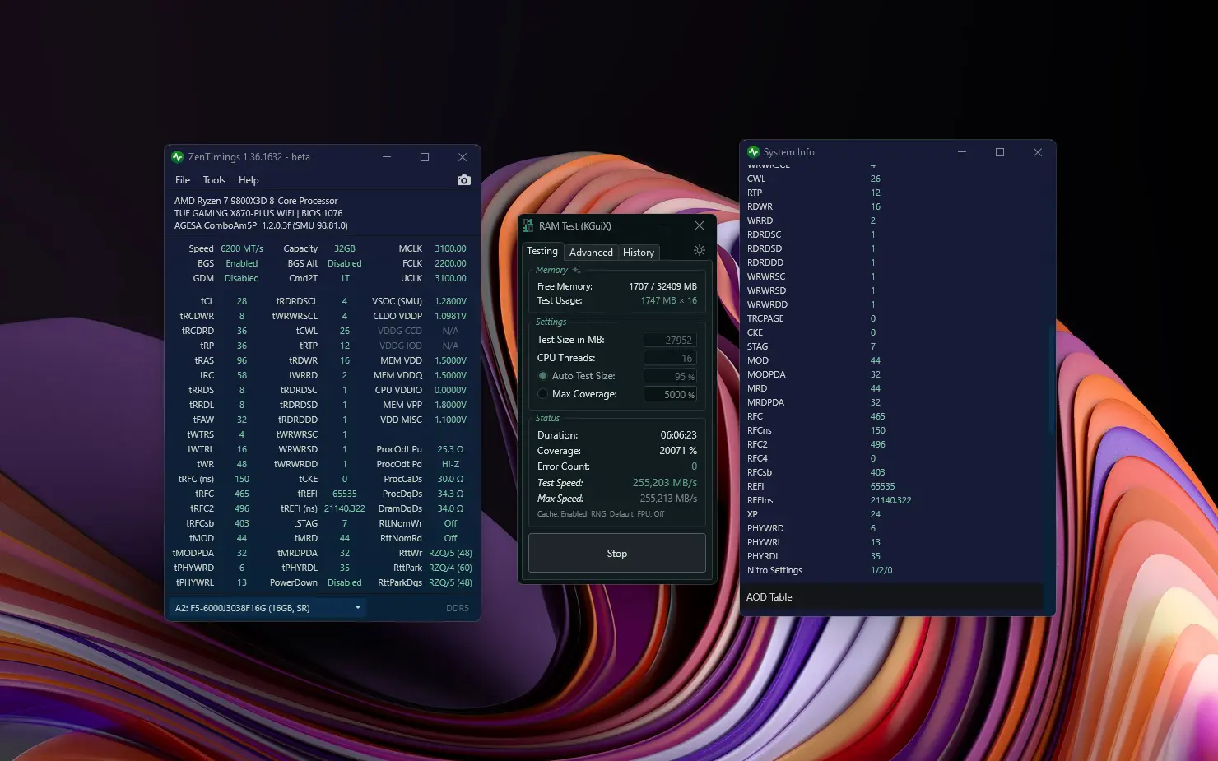
Task: Click the Duration value 06:06:23
Action: (x=678, y=435)
